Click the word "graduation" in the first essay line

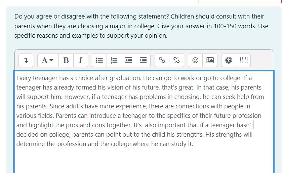tap(125, 78)
